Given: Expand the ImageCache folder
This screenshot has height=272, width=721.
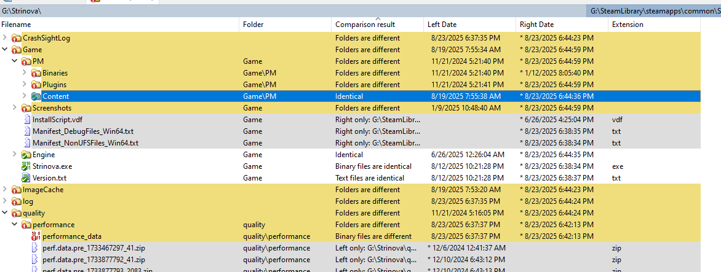Looking at the screenshot, I should click(5, 190).
